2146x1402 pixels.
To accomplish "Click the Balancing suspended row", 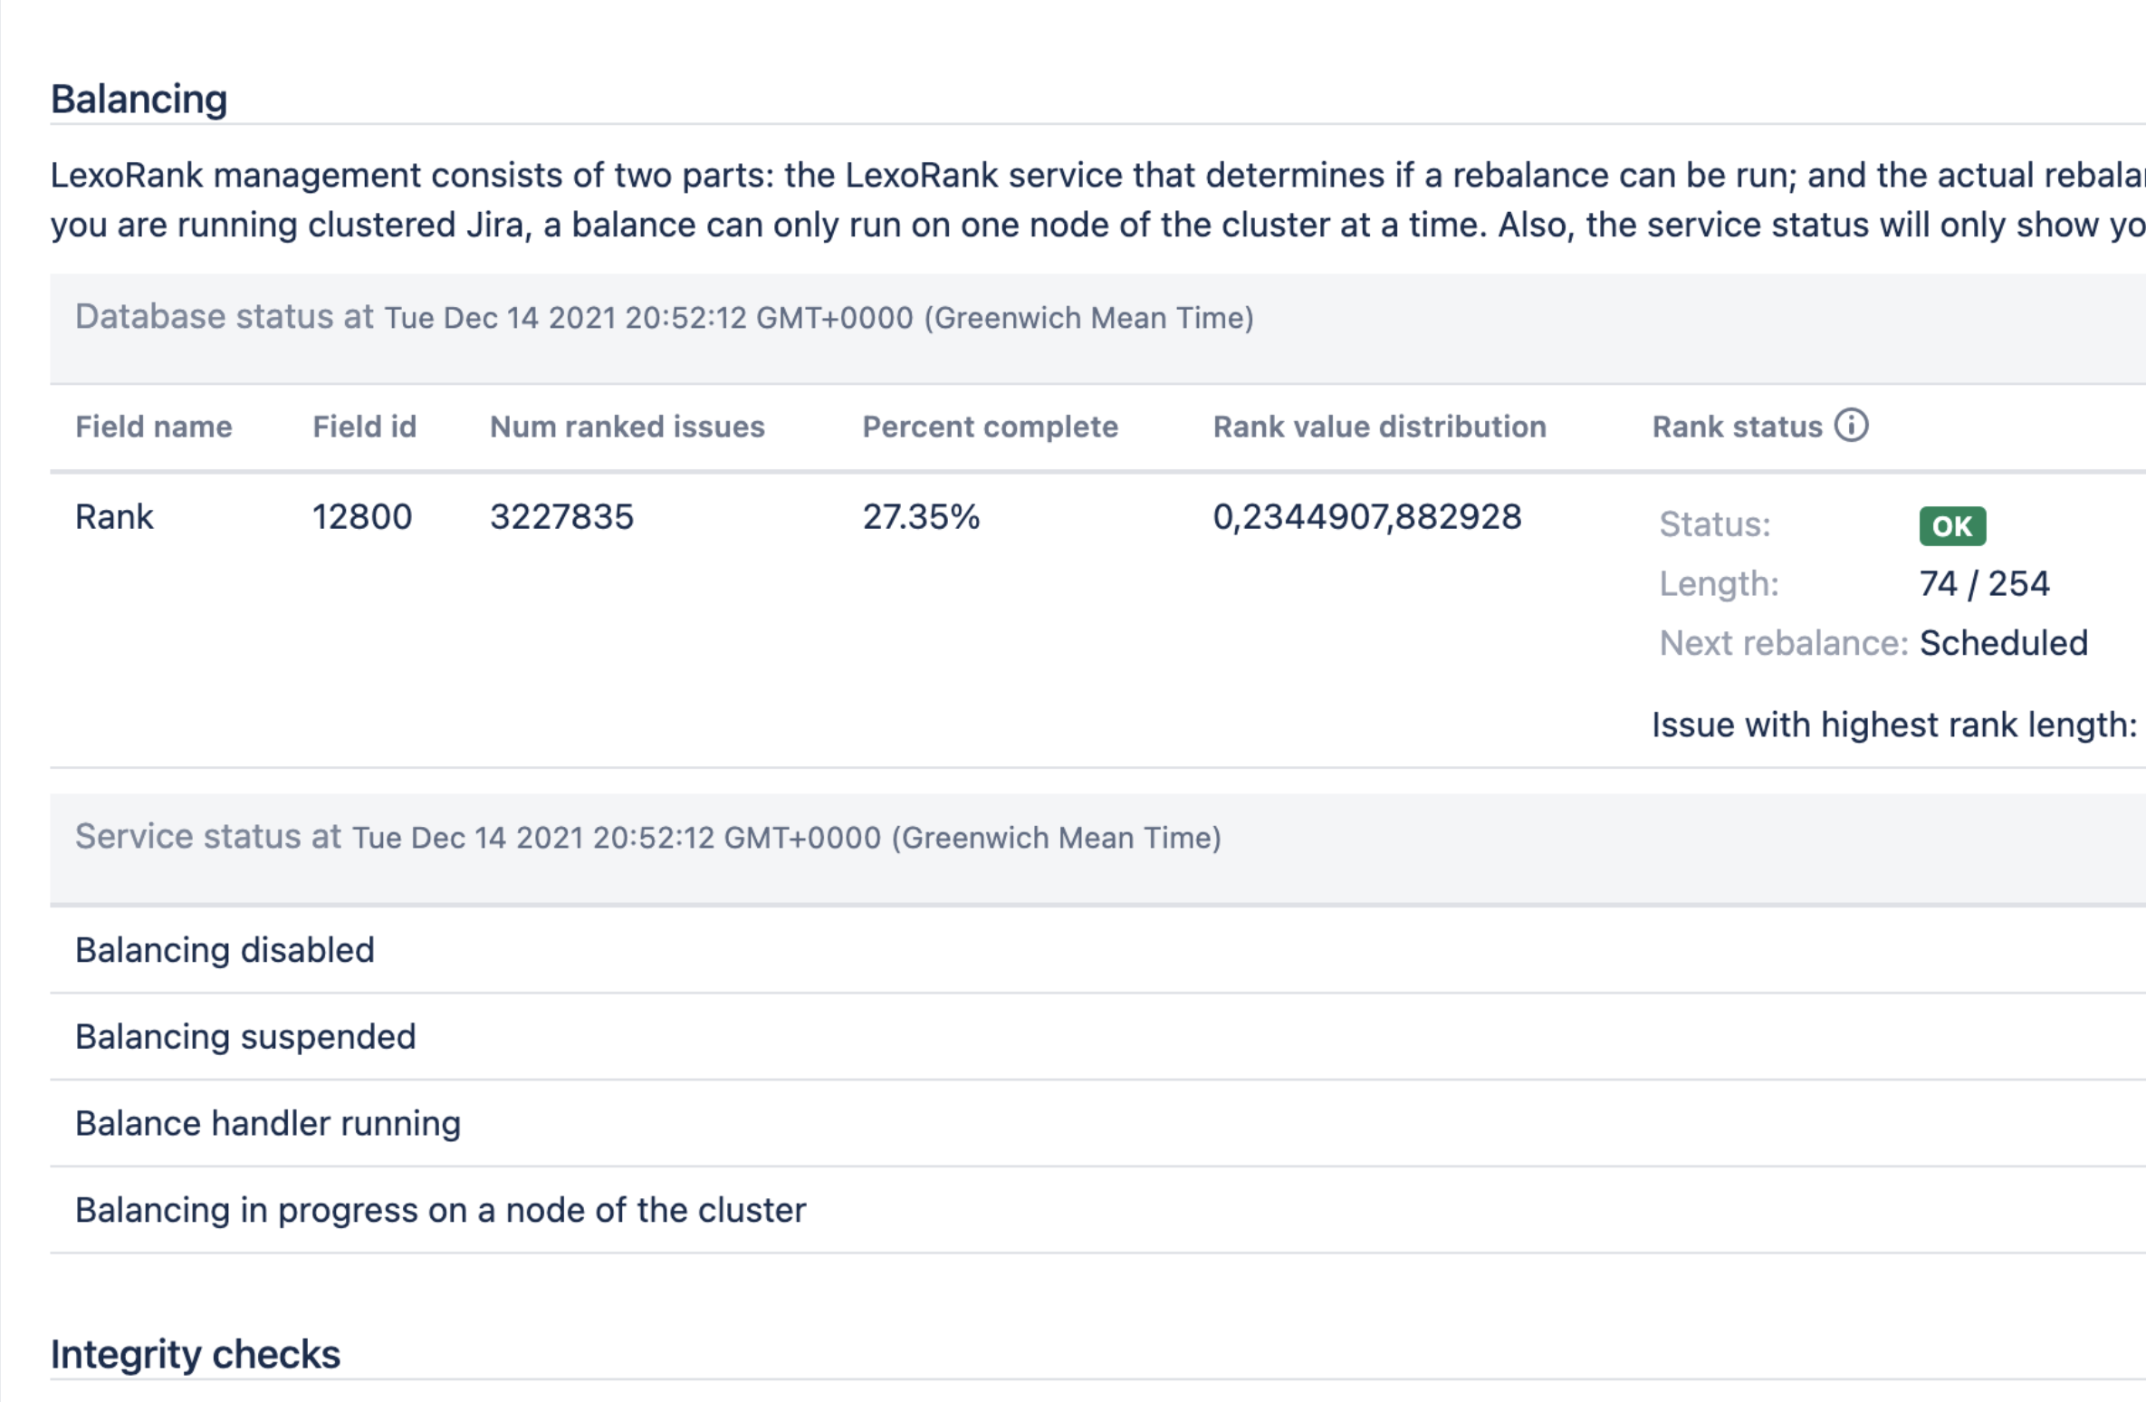I will tap(245, 1037).
